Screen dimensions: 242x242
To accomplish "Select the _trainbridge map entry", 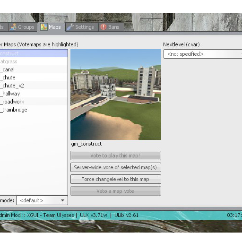I will tap(34, 110).
